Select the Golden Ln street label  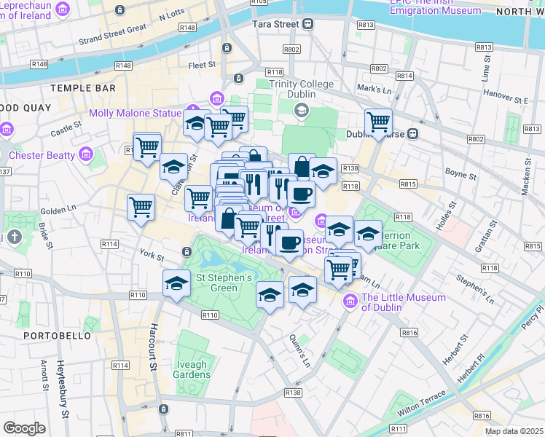click(x=58, y=210)
